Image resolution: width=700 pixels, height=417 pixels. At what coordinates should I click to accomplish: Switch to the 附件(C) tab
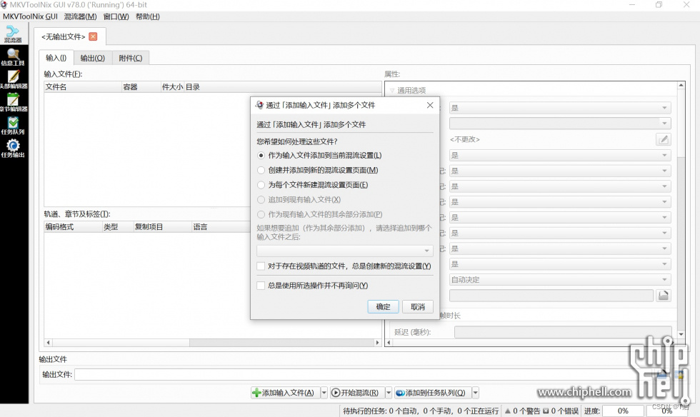(130, 58)
